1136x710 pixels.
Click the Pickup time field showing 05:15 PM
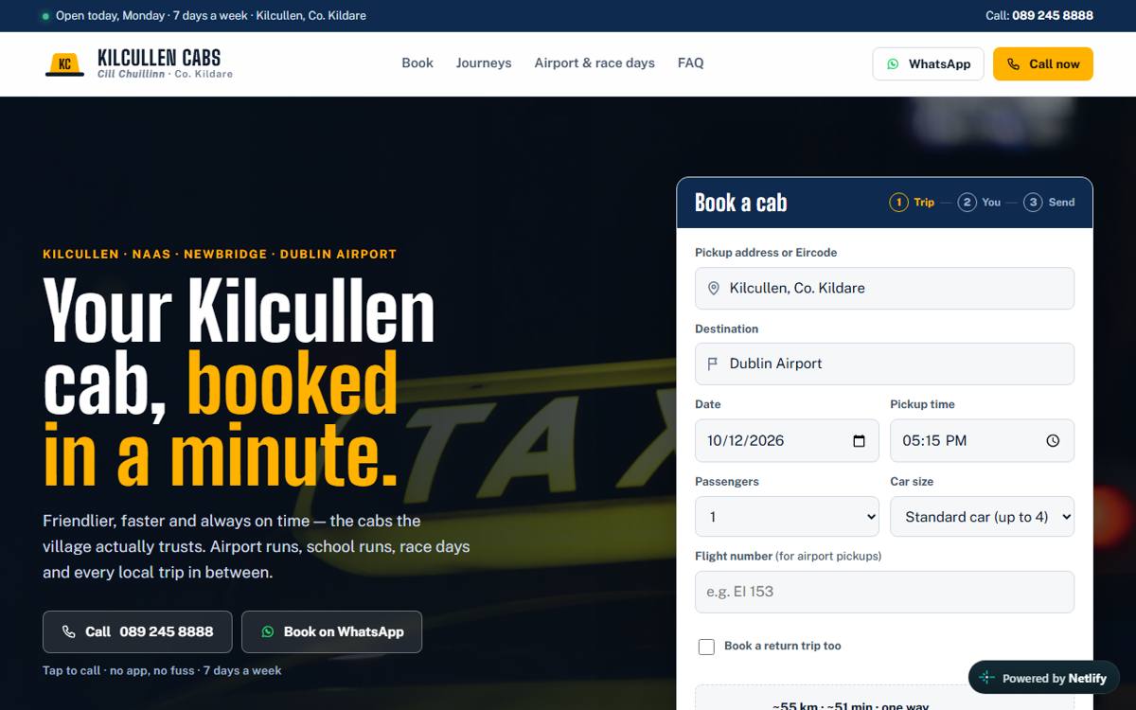point(982,440)
